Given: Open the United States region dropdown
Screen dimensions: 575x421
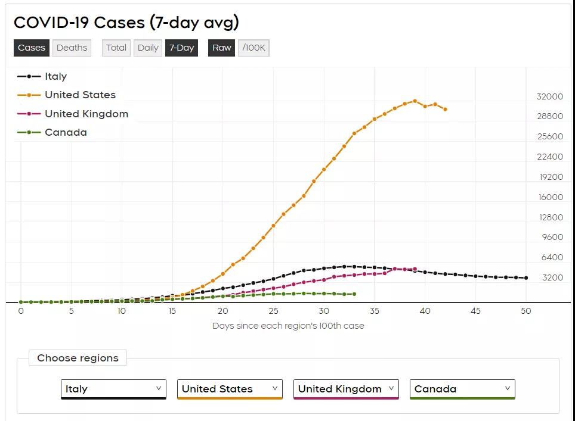Looking at the screenshot, I should point(230,389).
